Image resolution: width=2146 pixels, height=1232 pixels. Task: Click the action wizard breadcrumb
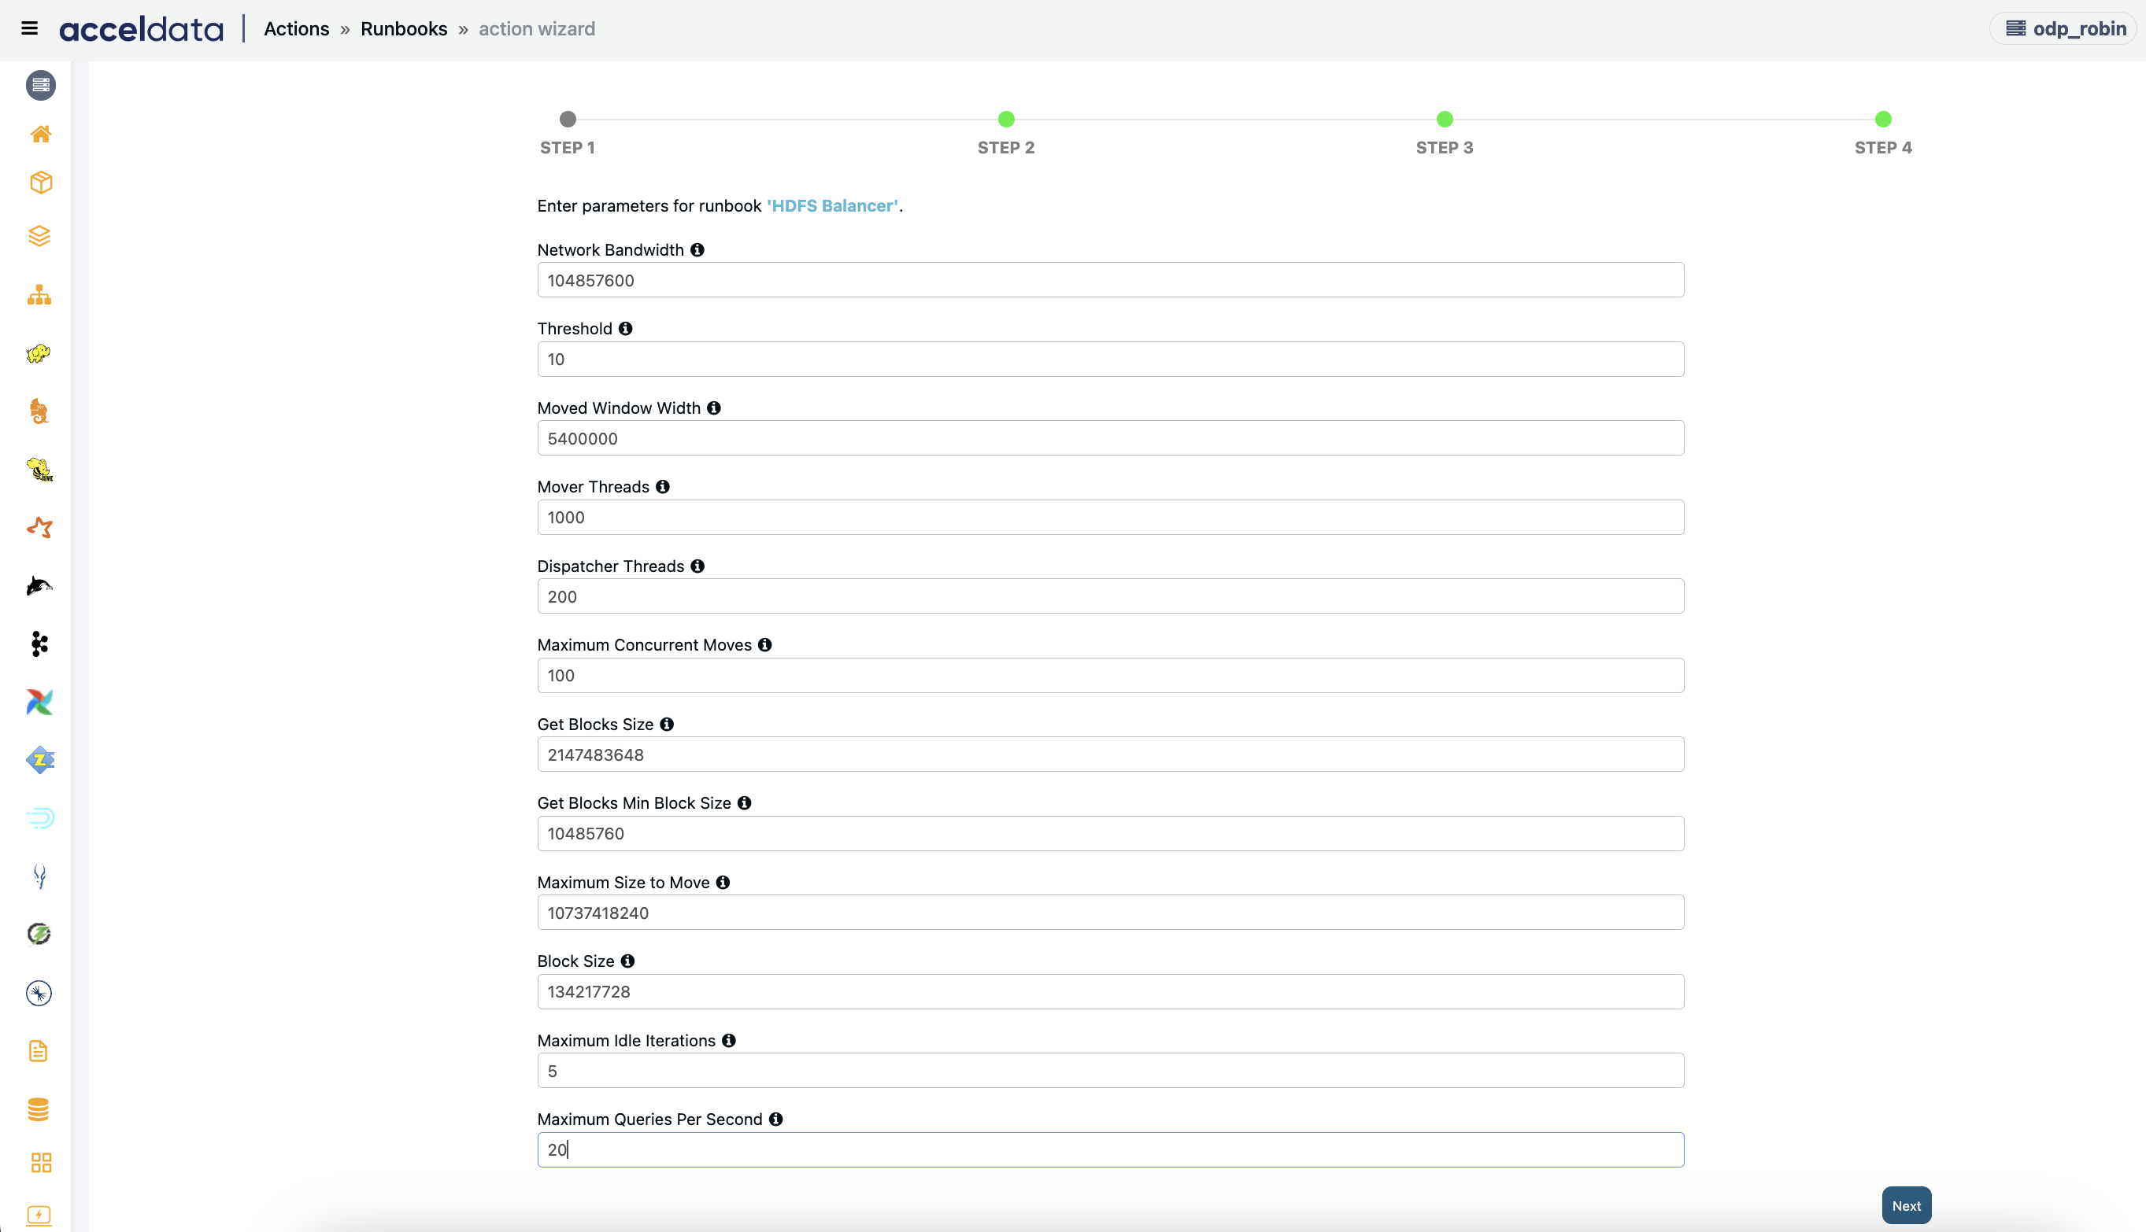(x=537, y=29)
